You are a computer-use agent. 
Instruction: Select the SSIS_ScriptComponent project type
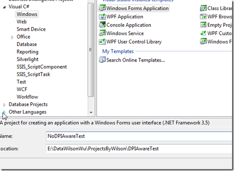click(x=42, y=67)
